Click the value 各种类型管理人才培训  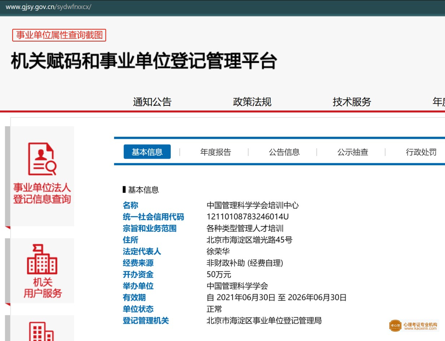(x=245, y=229)
